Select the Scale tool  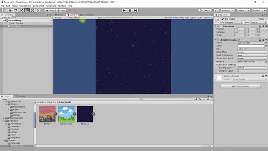(21, 10)
